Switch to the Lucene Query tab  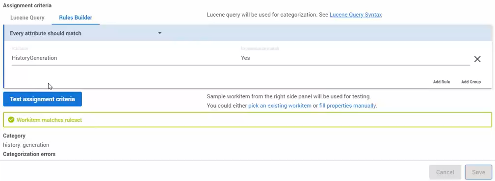tap(27, 18)
